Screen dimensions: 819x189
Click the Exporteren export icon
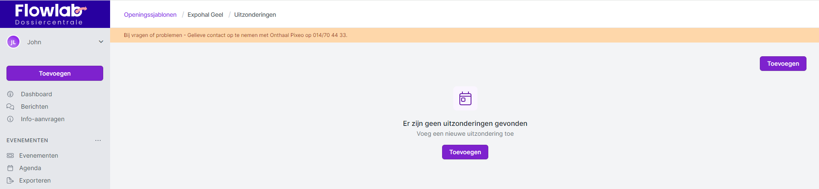10,180
